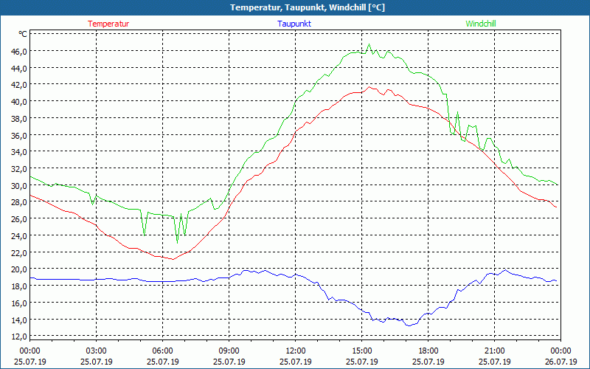Click the red Temperatur legend label
Viewport: 590px width, 369px height.
tap(108, 24)
